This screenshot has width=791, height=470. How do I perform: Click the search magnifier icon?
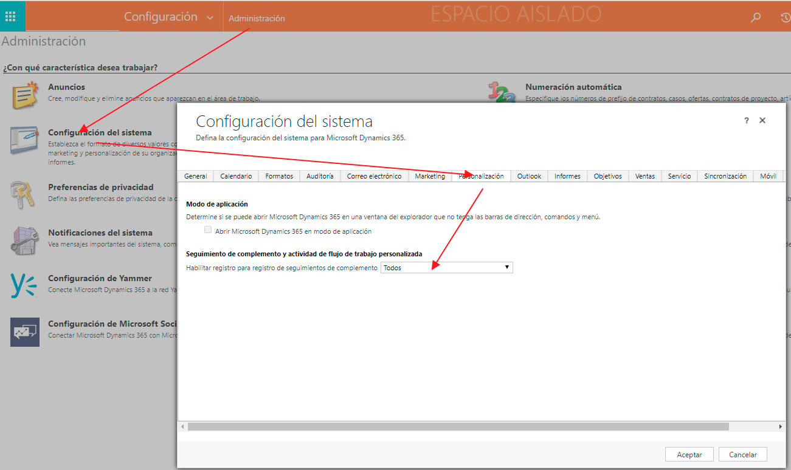[x=756, y=18]
